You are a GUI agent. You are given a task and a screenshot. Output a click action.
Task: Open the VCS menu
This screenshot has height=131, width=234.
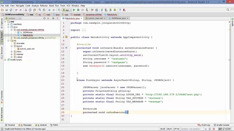click(68, 6)
